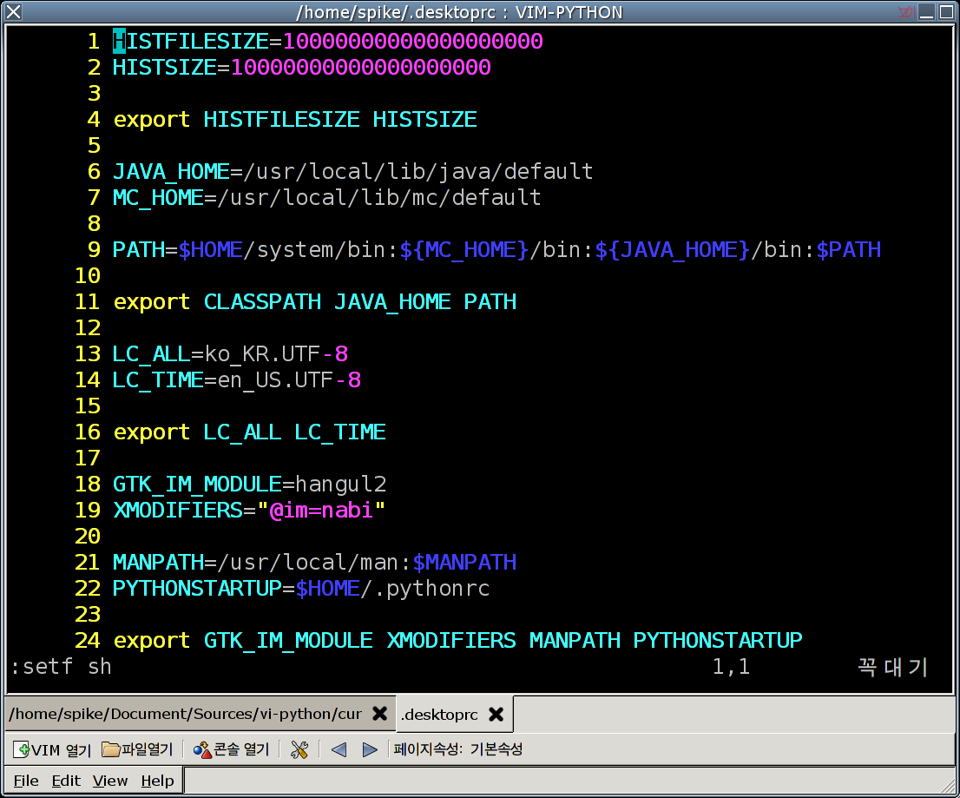Screen dimensions: 960x798
Task: Open the console via the 콘솔 열기 icon
Action: [202, 749]
